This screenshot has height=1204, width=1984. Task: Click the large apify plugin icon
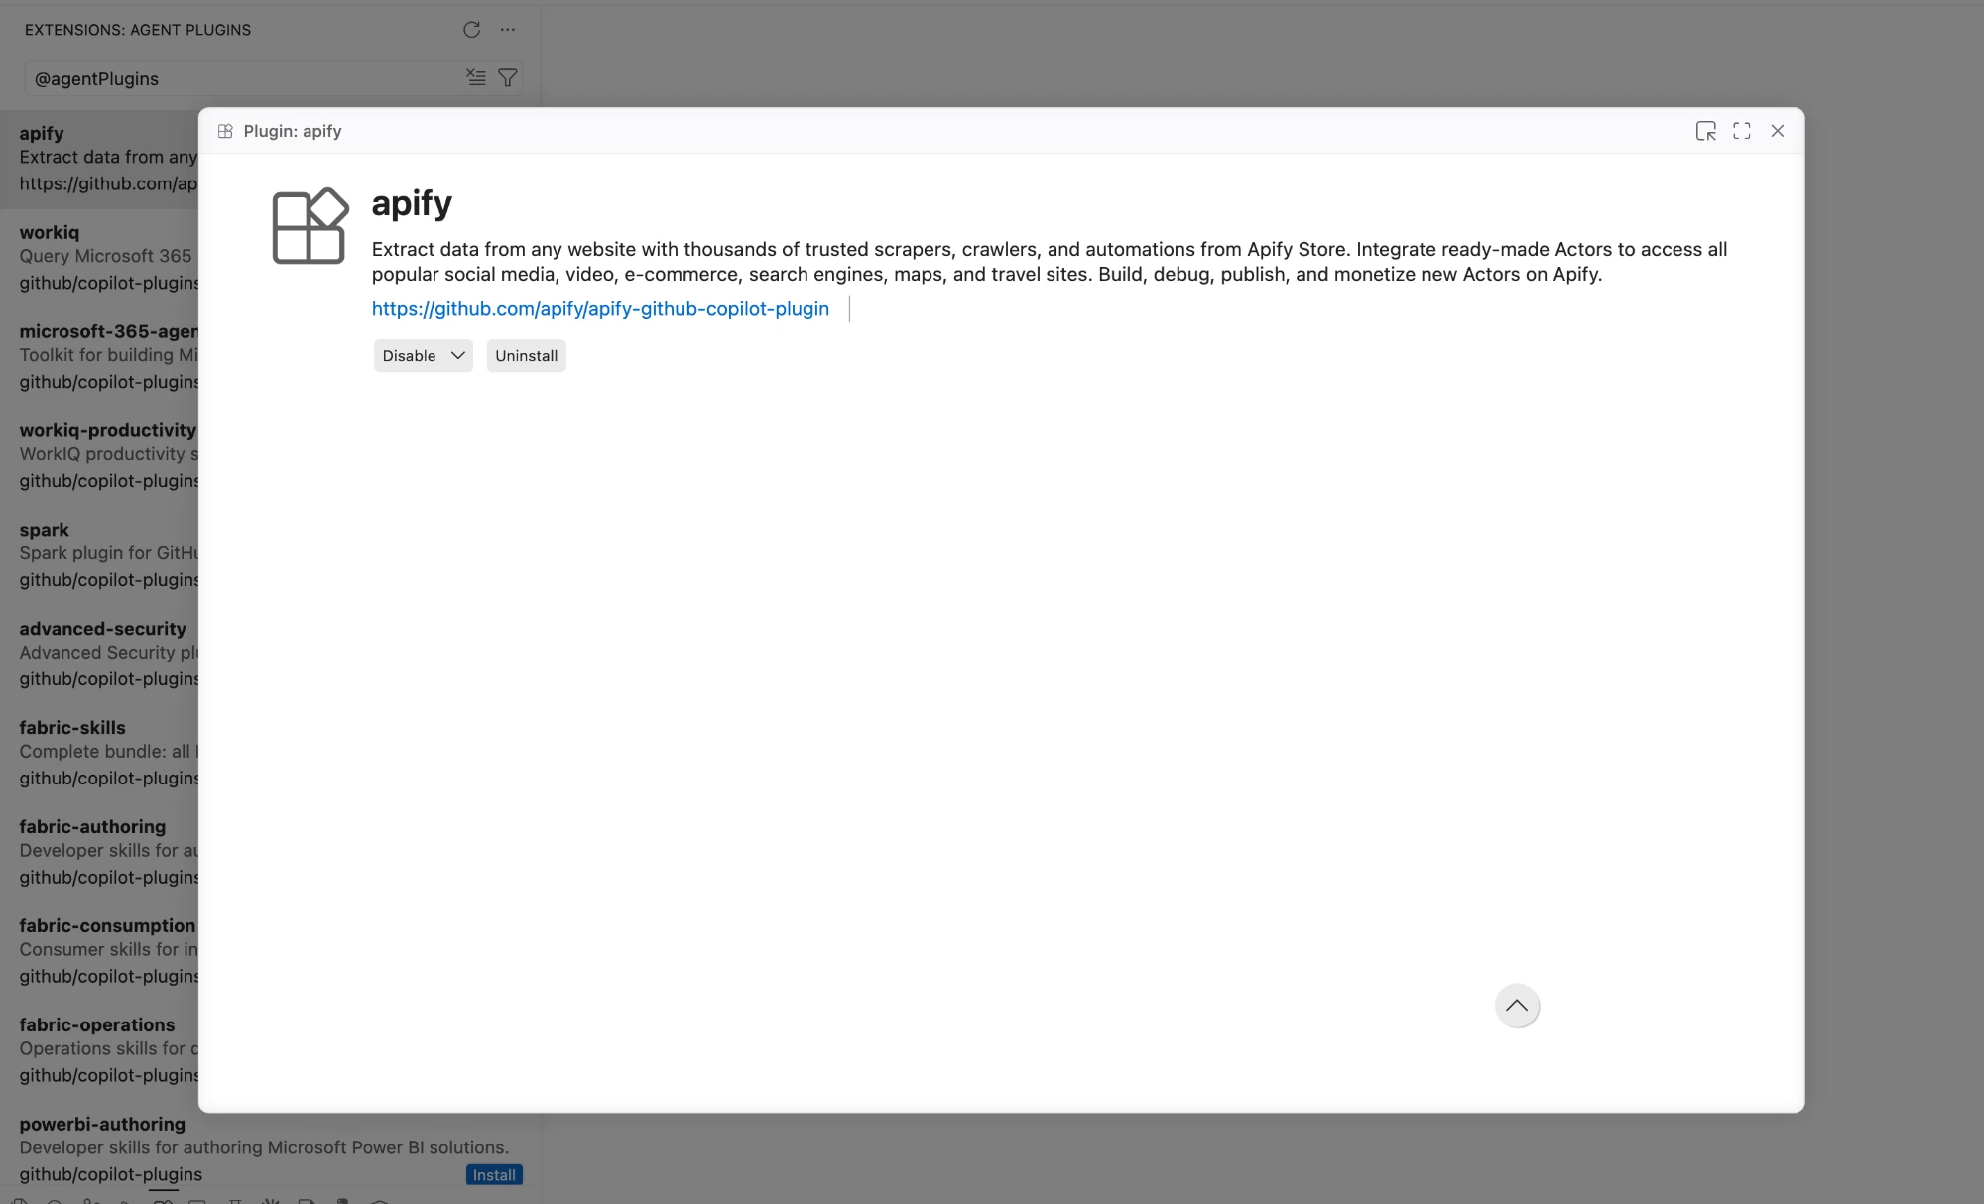(310, 226)
